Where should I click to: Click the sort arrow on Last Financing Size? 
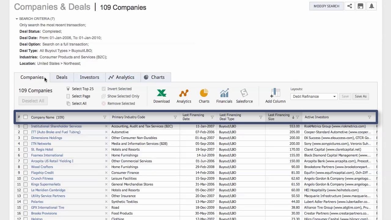tap(293, 117)
